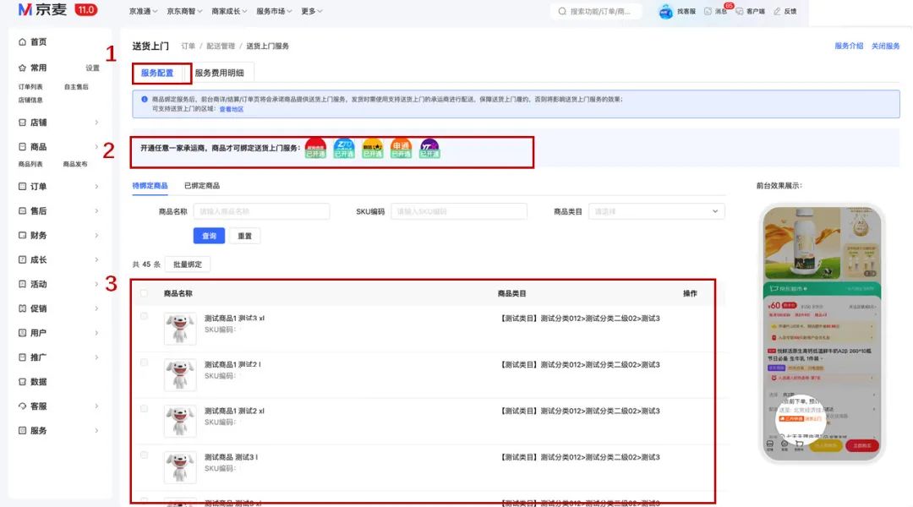Click the 反馈 pencil icon
The height and width of the screenshot is (507, 913).
pyautogui.click(x=777, y=11)
